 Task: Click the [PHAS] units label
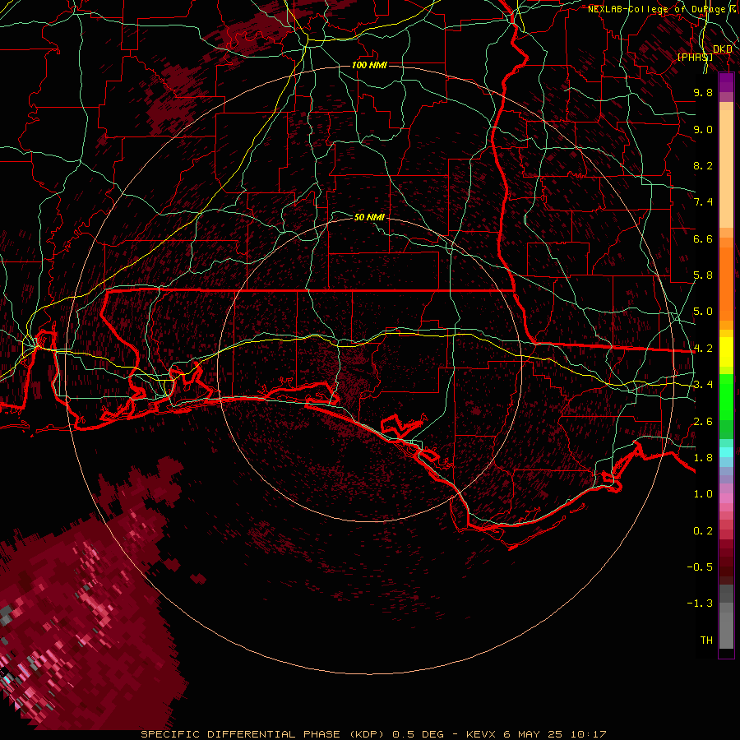[695, 57]
